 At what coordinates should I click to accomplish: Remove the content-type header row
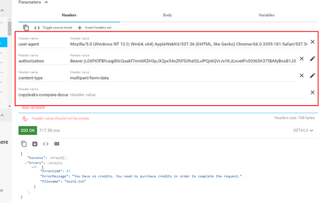(302, 75)
